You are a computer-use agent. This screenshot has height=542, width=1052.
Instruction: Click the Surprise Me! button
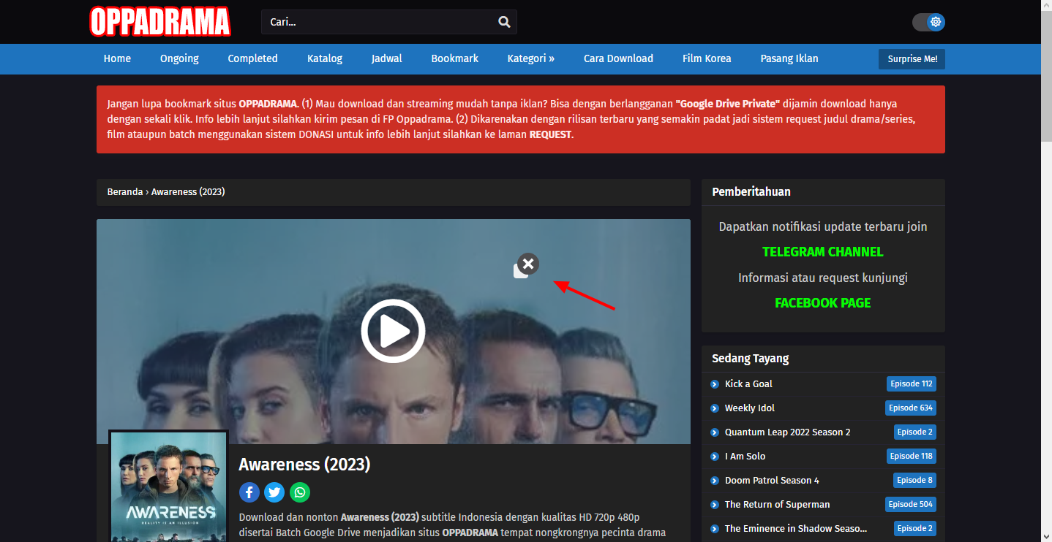[912, 59]
